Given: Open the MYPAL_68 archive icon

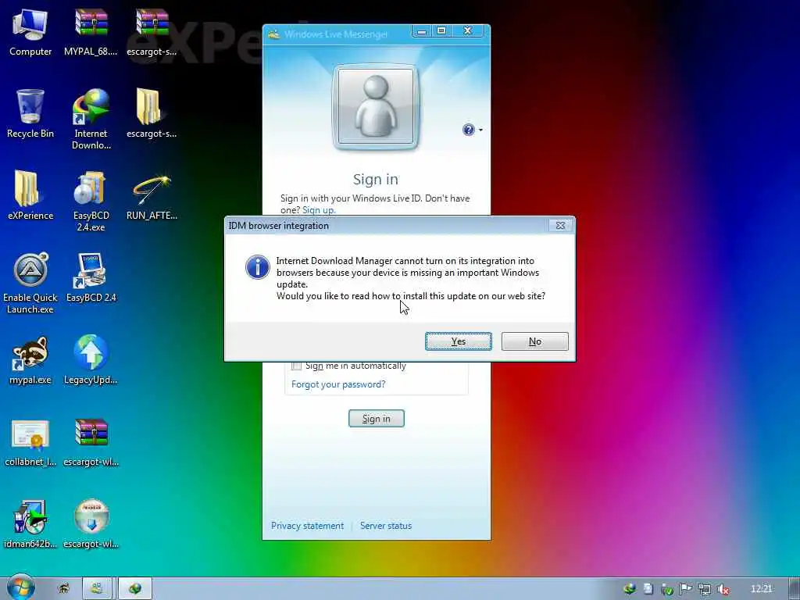Looking at the screenshot, I should click(x=91, y=31).
